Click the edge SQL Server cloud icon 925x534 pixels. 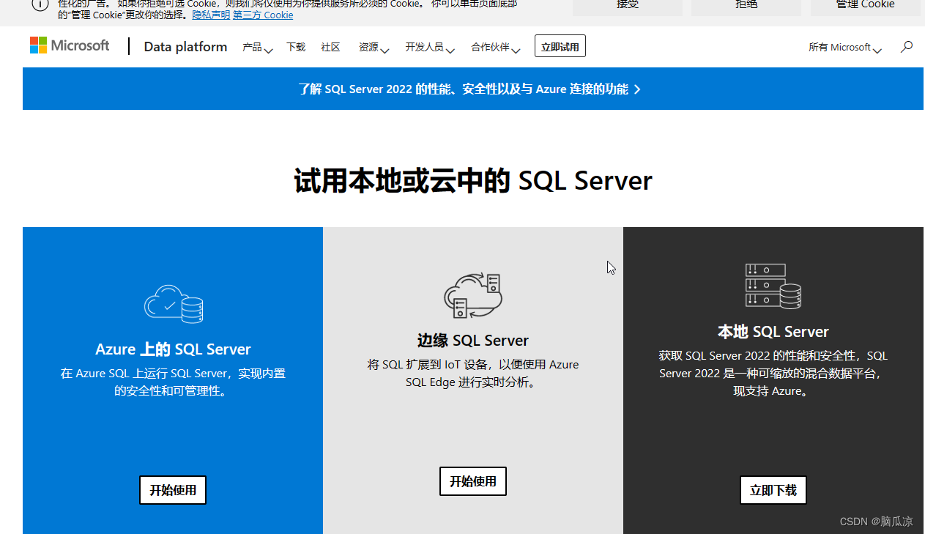pyautogui.click(x=473, y=295)
